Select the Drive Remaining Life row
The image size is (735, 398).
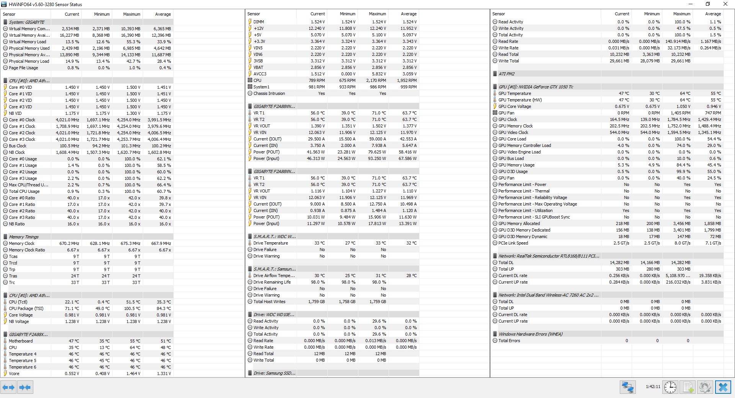tap(333, 282)
